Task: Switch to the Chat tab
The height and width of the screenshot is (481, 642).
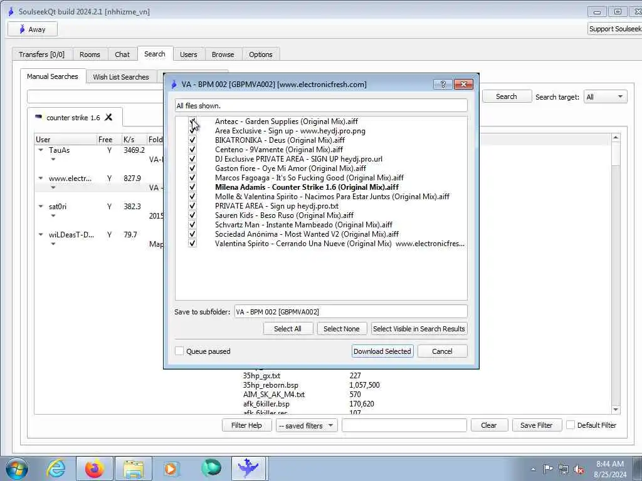Action: click(x=122, y=54)
